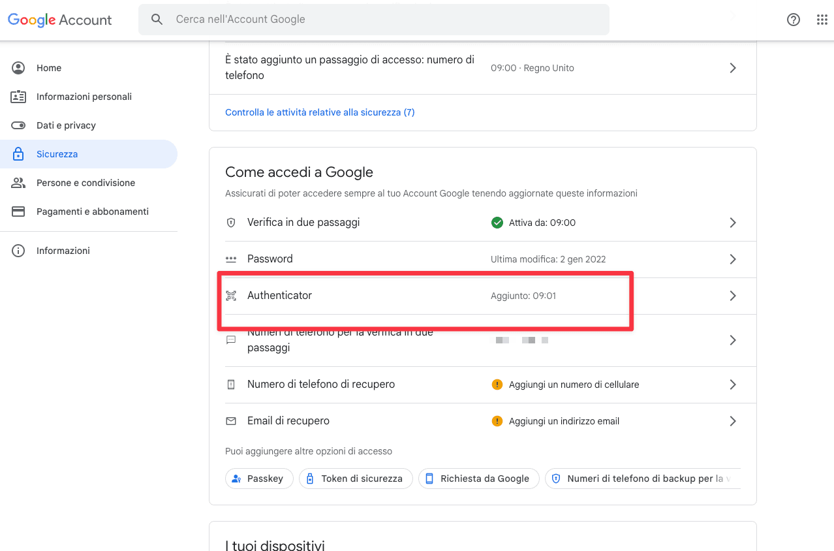This screenshot has width=834, height=551.
Task: Add a Passkey sign-in option
Action: 259,479
